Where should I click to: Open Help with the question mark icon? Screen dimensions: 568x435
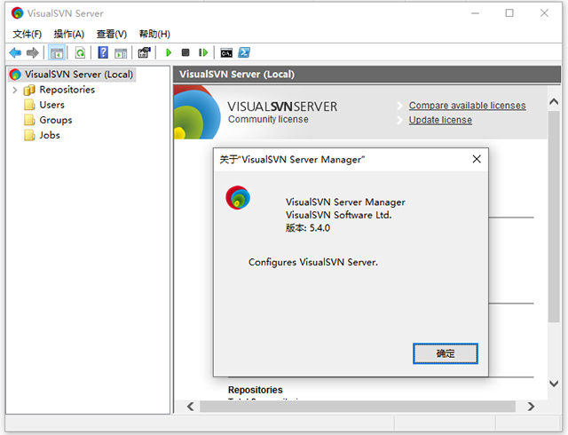pyautogui.click(x=103, y=53)
